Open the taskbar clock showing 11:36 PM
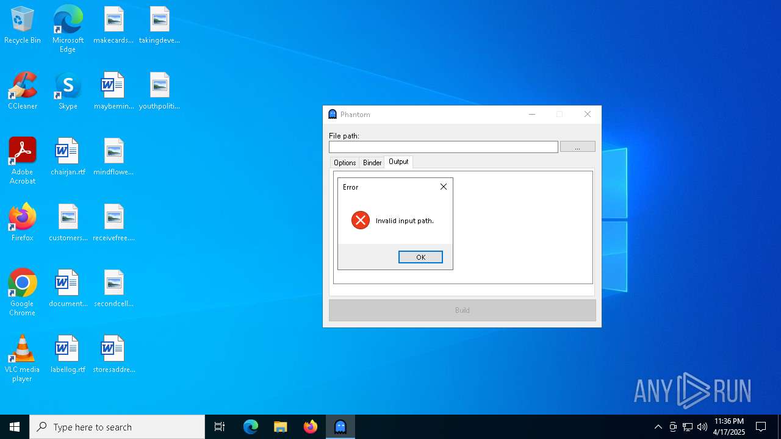This screenshot has height=439, width=781. tap(729, 427)
